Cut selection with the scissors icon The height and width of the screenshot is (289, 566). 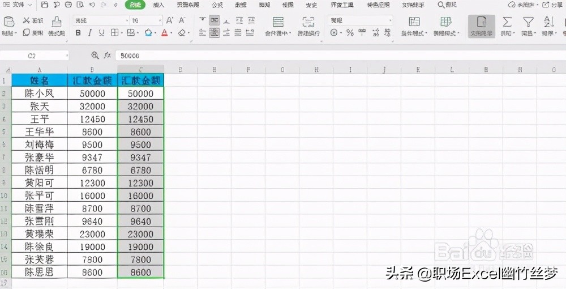pyautogui.click(x=27, y=20)
